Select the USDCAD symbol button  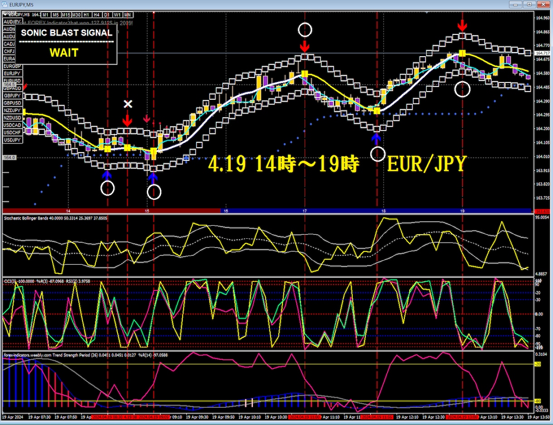pyautogui.click(x=12, y=125)
